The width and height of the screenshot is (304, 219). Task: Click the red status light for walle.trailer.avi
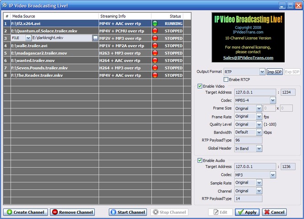pos(155,46)
